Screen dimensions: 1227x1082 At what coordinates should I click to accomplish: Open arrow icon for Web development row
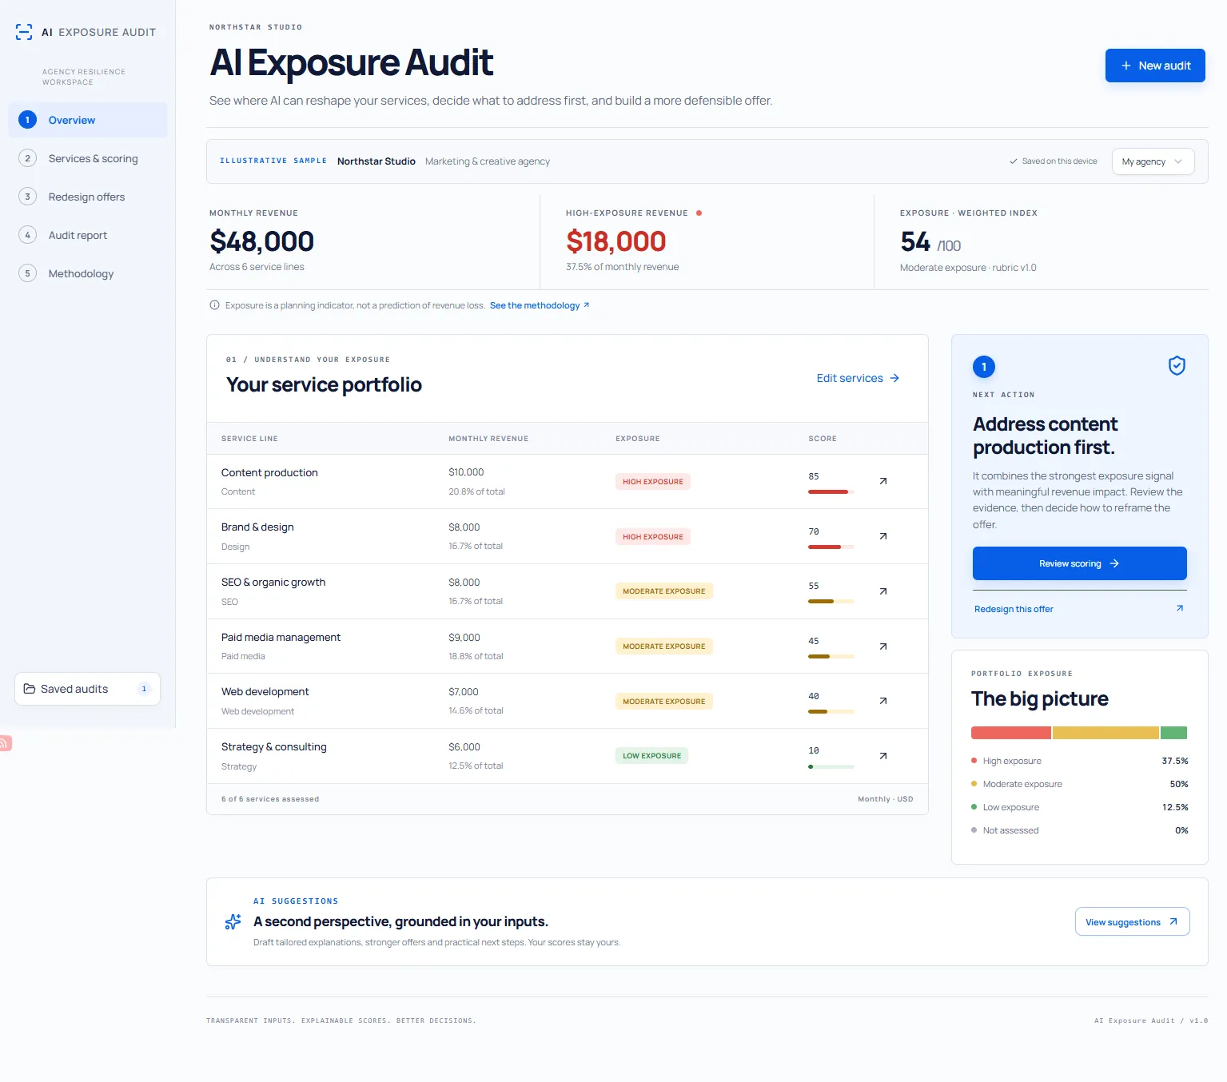coord(883,701)
